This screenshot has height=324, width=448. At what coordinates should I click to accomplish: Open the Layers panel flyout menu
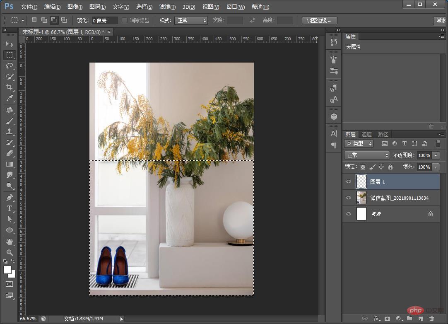(441, 134)
